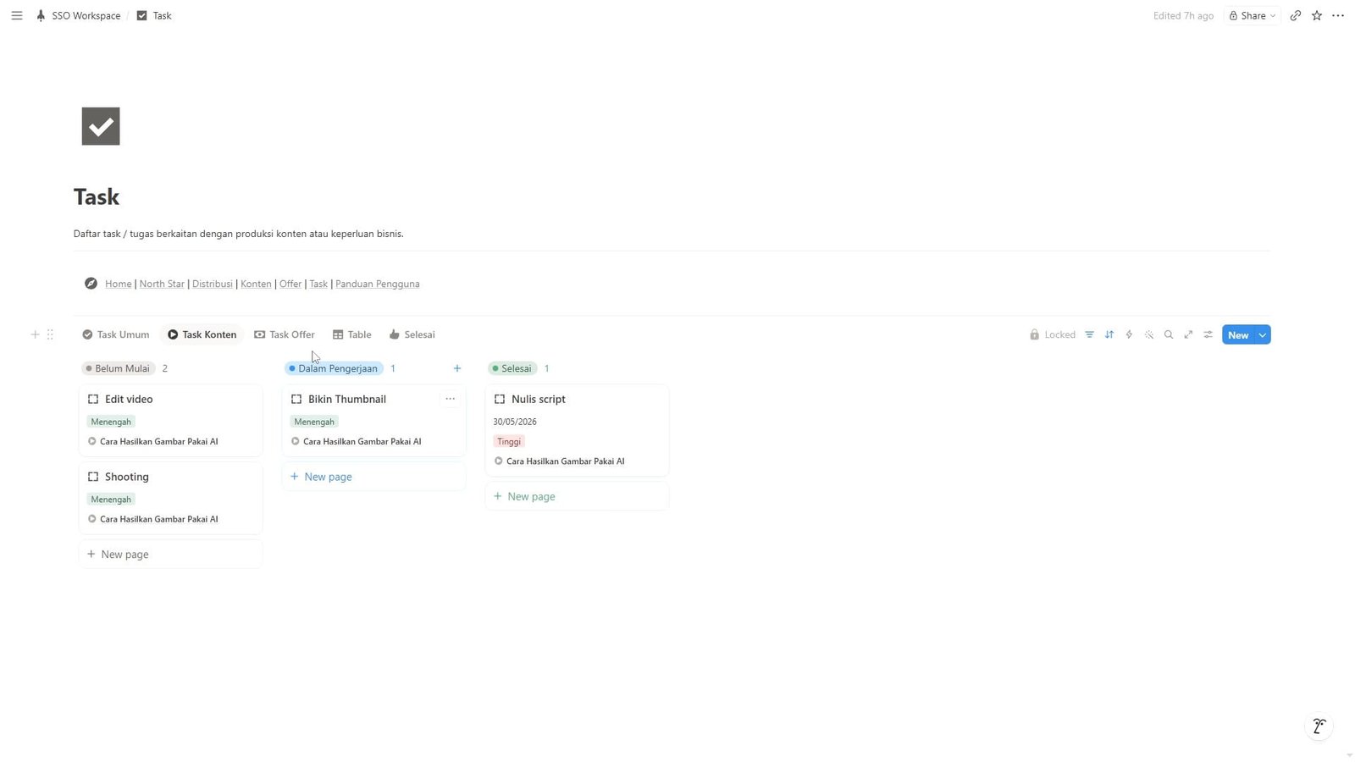This screenshot has width=1355, height=762.
Task: Click the Belum Mulai group label
Action: pyautogui.click(x=119, y=368)
